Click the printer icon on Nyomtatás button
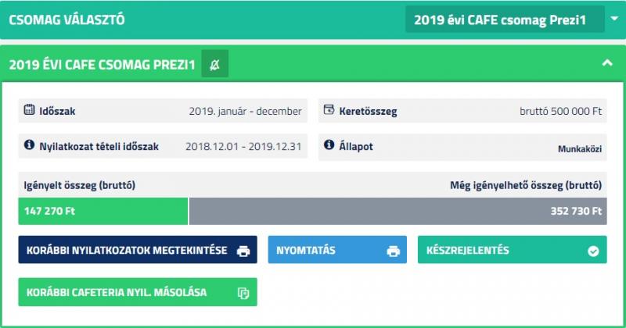Screen dimensions: 626x328 pos(394,251)
